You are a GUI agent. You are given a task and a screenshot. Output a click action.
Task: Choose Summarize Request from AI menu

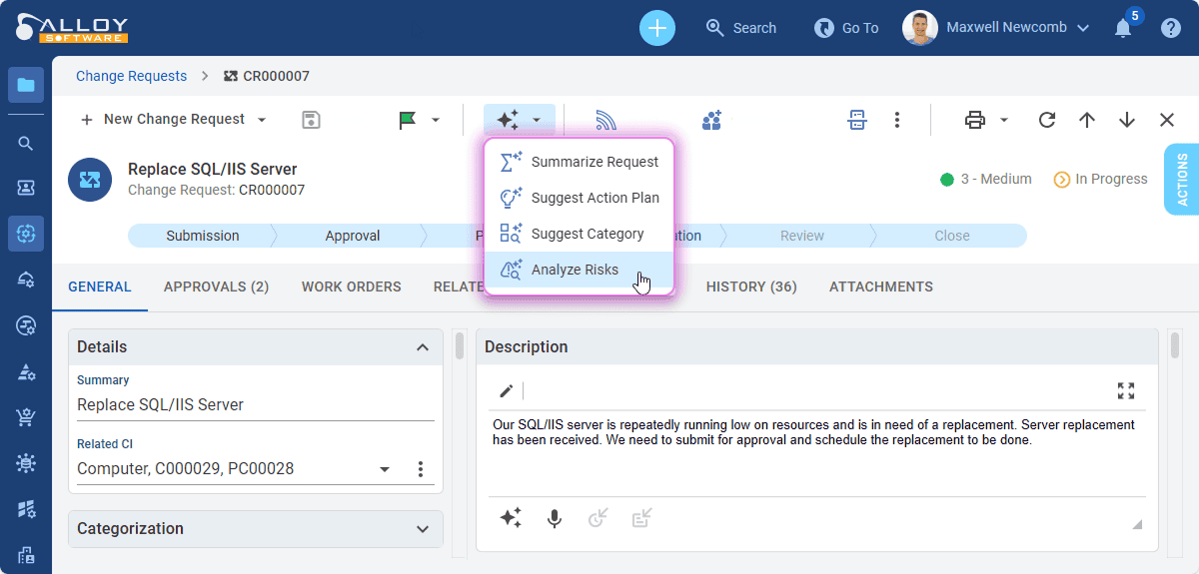pyautogui.click(x=595, y=162)
